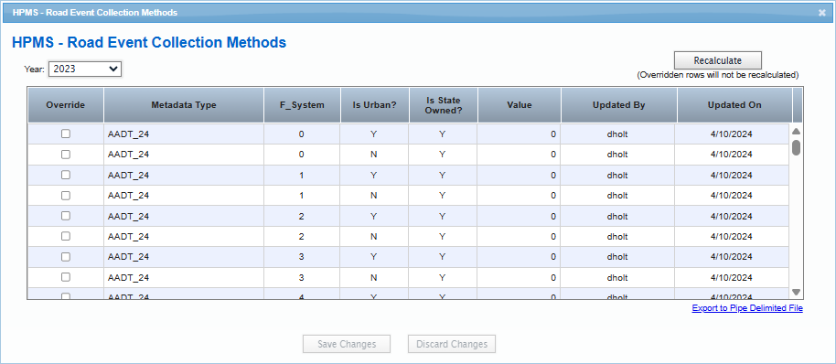The height and width of the screenshot is (364, 836).
Task: Click the Updated By column header
Action: point(619,105)
